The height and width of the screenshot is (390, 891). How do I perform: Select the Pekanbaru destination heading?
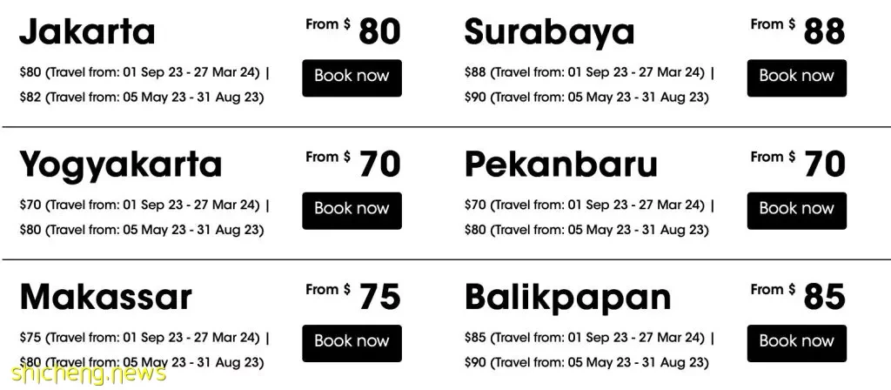tap(561, 165)
